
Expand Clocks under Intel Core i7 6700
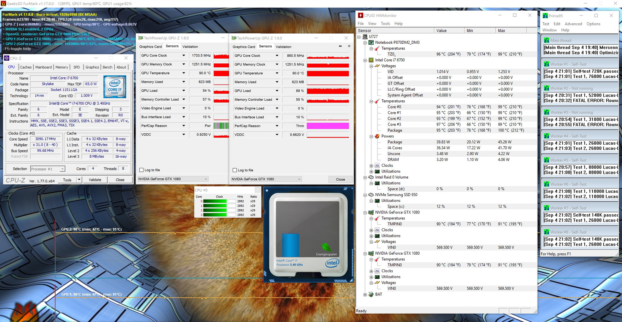tap(371, 166)
